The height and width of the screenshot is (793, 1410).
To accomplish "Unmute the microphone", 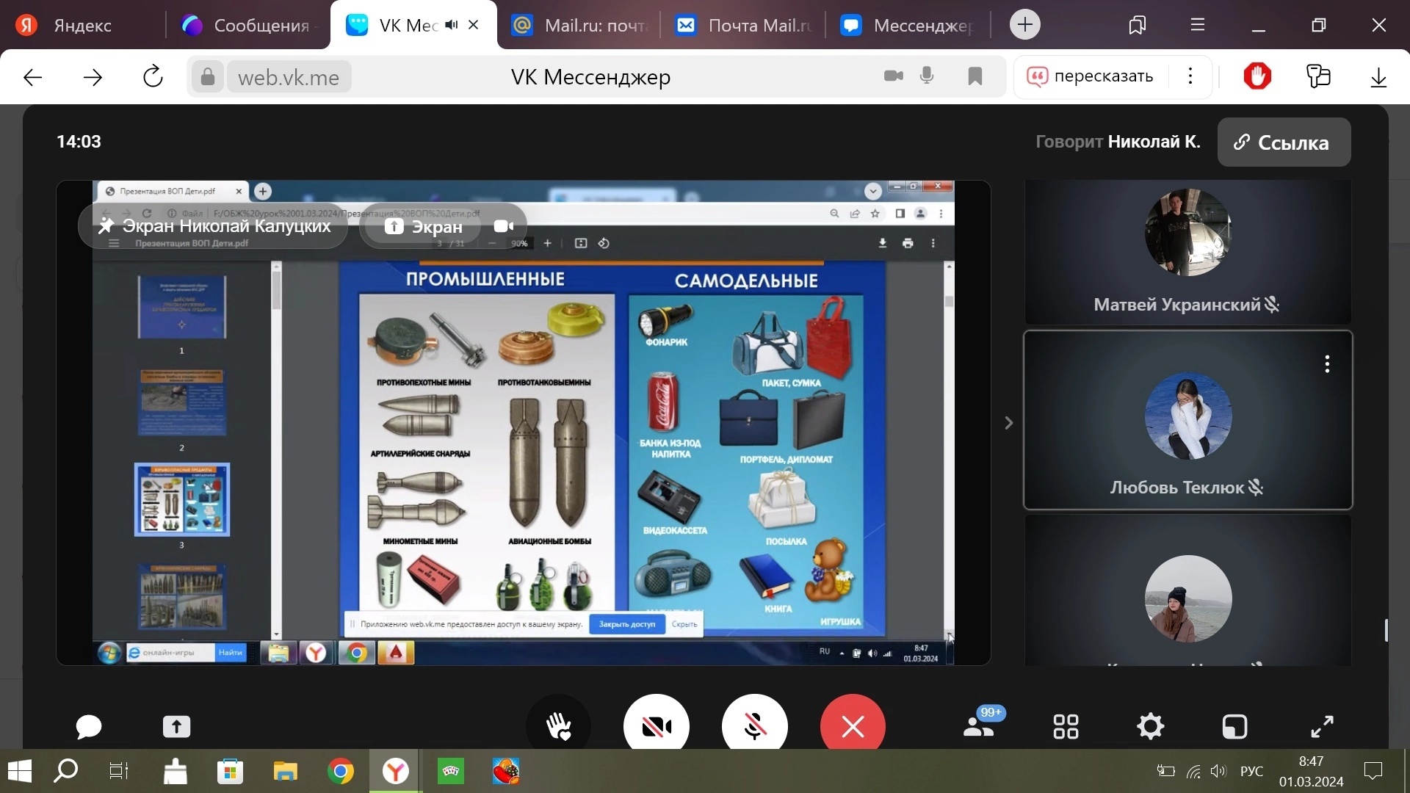I will tap(755, 727).
